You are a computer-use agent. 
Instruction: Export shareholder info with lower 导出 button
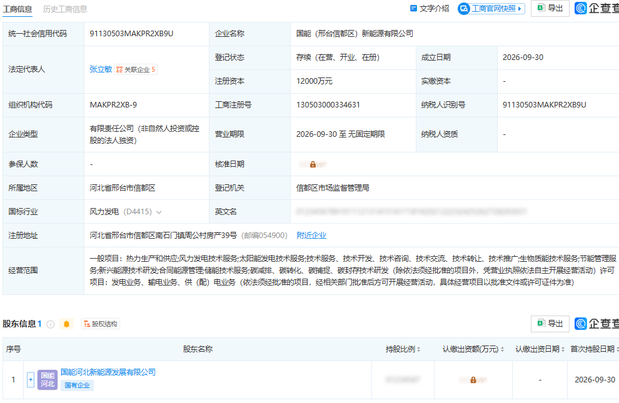click(550, 324)
